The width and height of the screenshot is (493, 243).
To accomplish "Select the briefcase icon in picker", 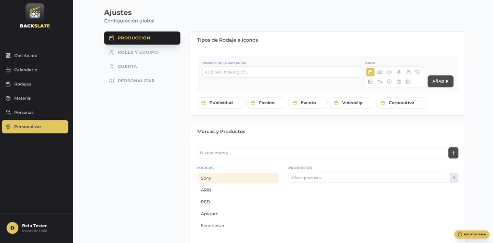I will (399, 82).
